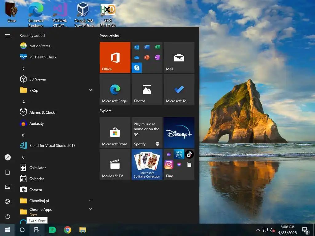Click the 'C' letter index header
315x236 pixels.
(23, 157)
